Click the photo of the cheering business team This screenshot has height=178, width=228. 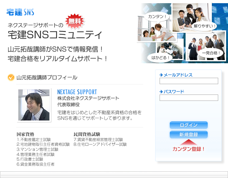point(206,46)
